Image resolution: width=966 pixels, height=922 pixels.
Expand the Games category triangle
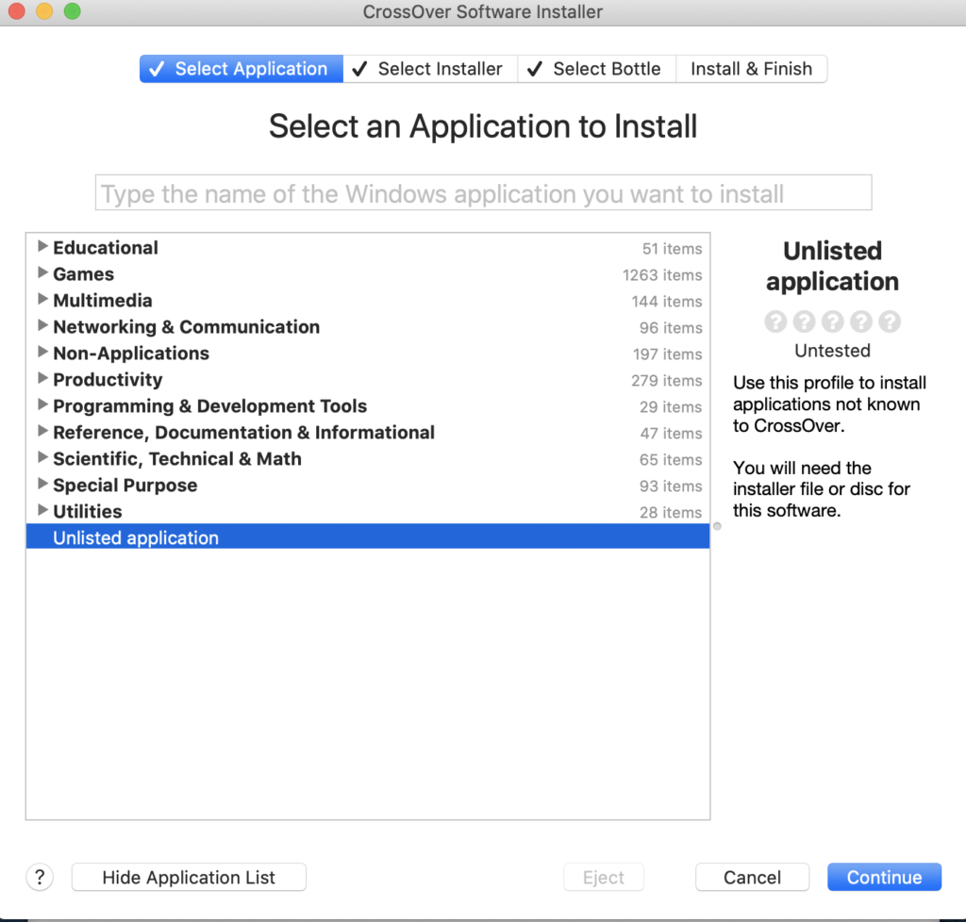click(x=42, y=273)
